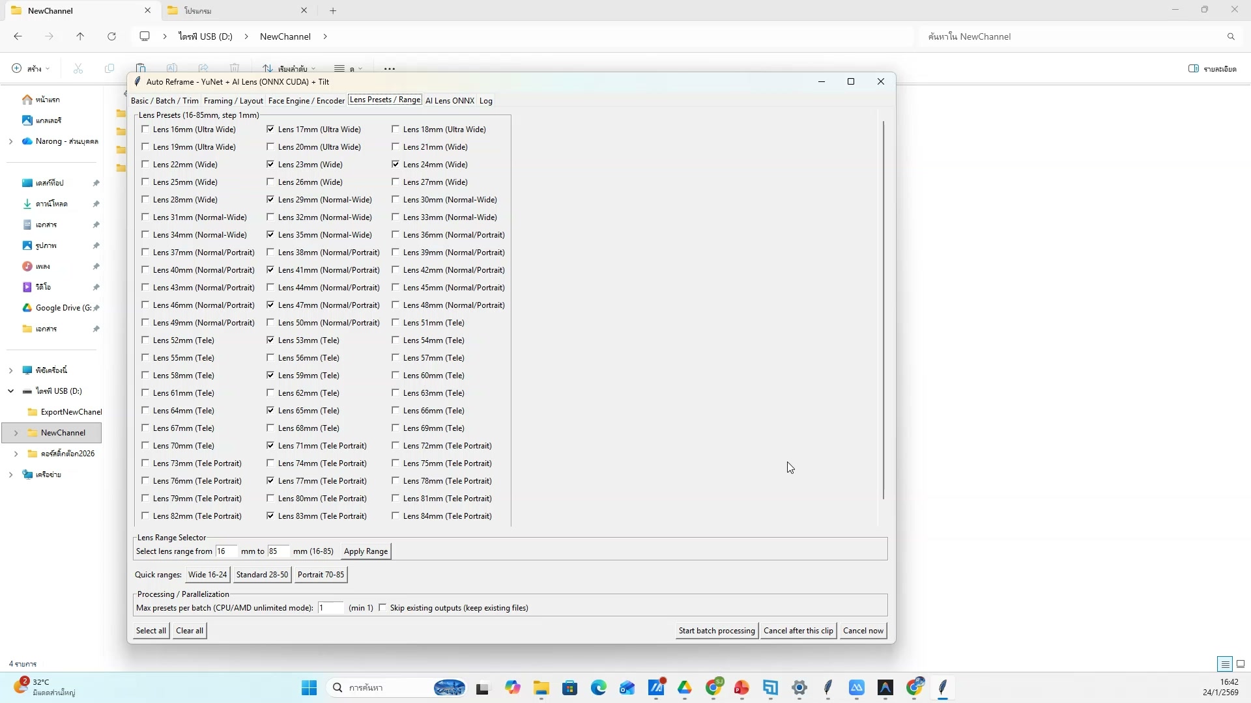Screen dimensions: 1251x703
Task: Click the Start batch processing button
Action: tap(716, 630)
